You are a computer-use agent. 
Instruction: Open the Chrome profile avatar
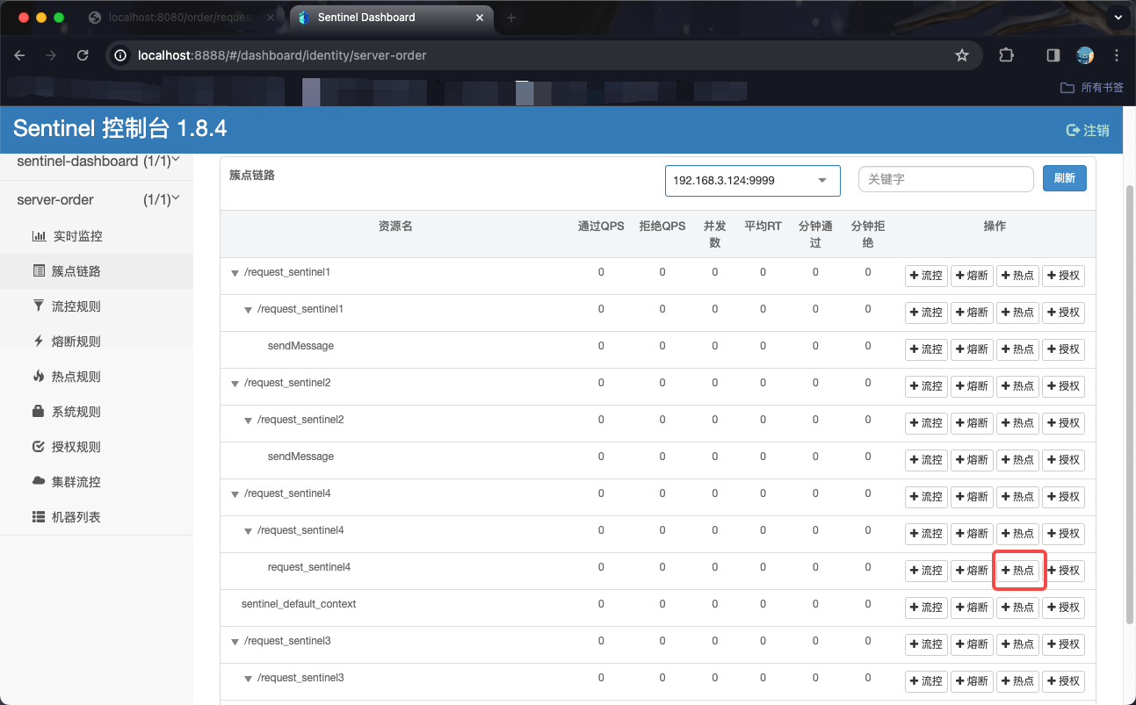coord(1085,55)
